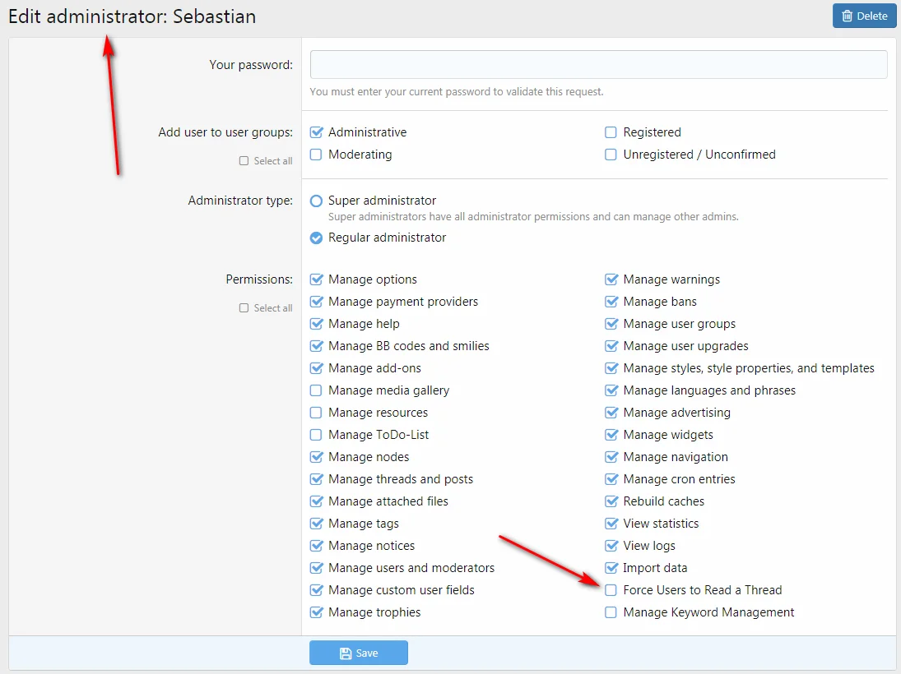Check the Moderating user group checkbox
The image size is (901, 674).
(316, 155)
